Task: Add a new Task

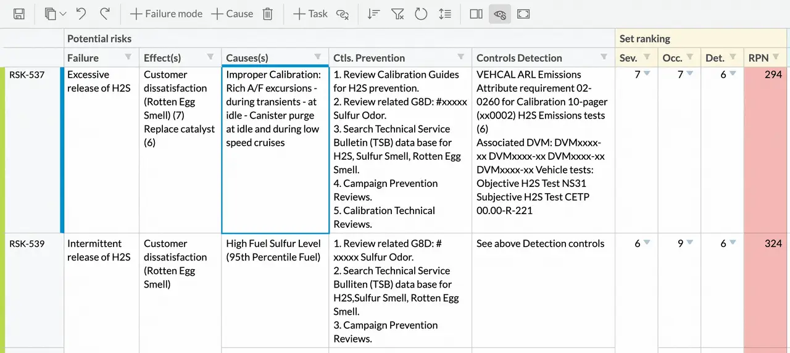Action: [x=310, y=14]
